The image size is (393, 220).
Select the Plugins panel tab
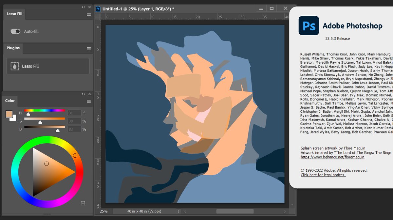pos(13,48)
